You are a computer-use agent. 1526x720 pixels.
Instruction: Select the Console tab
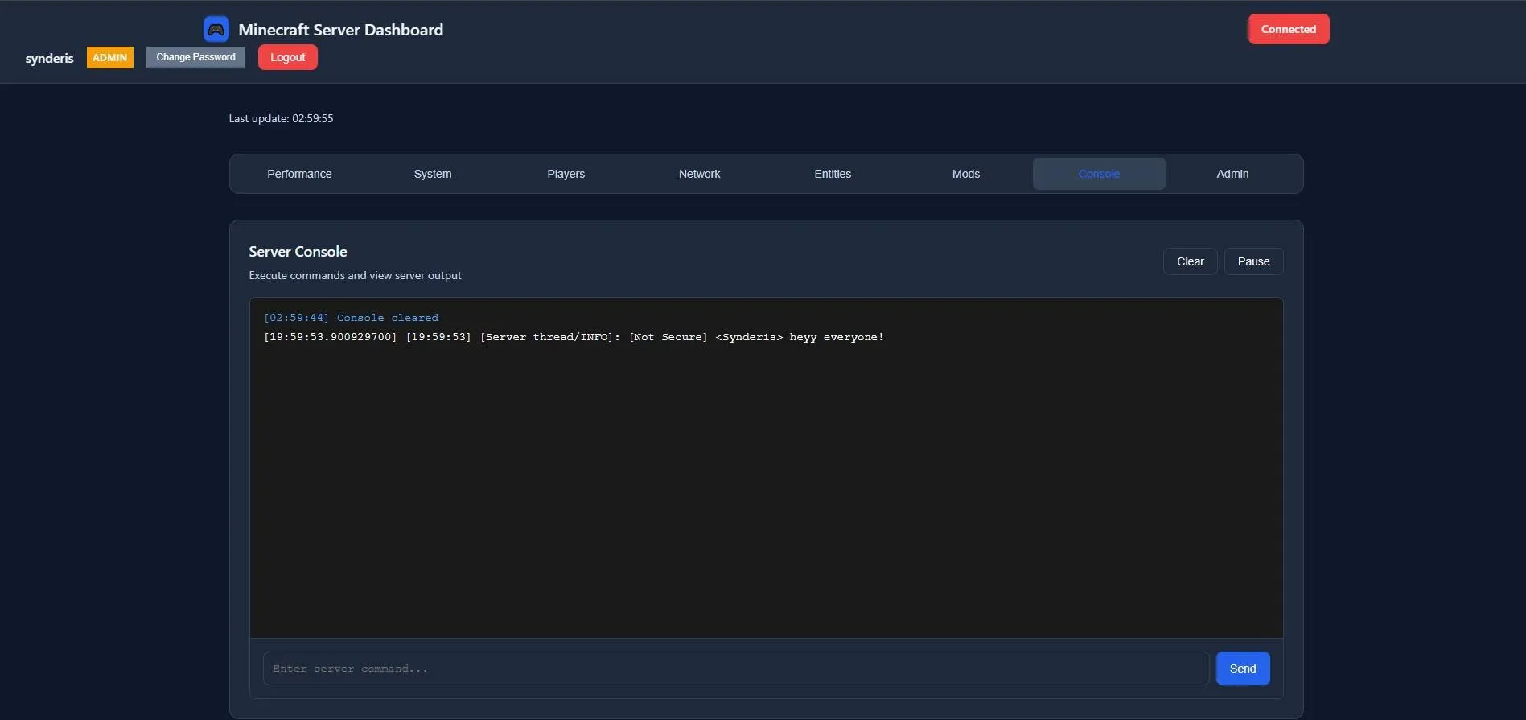[x=1099, y=174]
